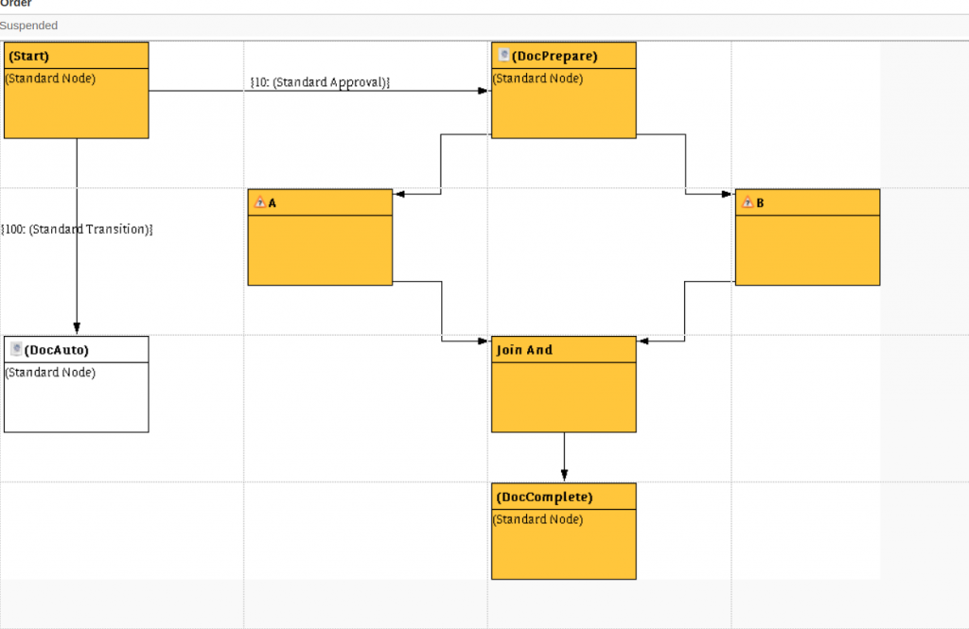Click the body of node B
Viewport: 969px width, 629px height.
click(x=808, y=251)
